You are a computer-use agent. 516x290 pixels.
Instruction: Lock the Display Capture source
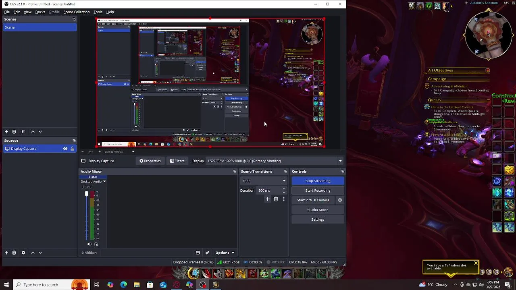(72, 149)
